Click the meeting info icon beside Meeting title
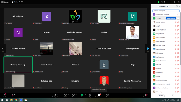The height and width of the screenshot is (102, 181). click(x=12, y=2)
